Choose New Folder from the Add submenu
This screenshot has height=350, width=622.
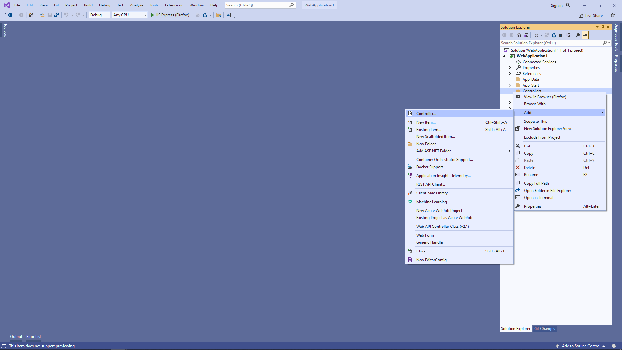point(426,144)
